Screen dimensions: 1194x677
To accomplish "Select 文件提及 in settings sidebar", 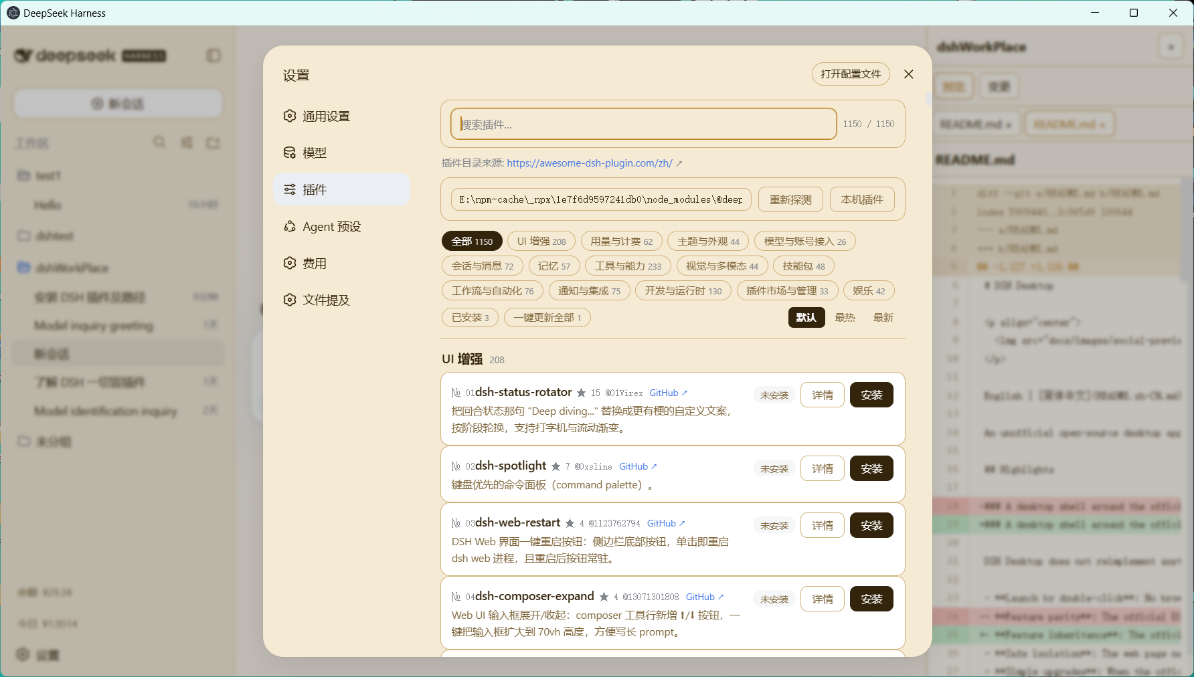I will (x=341, y=300).
